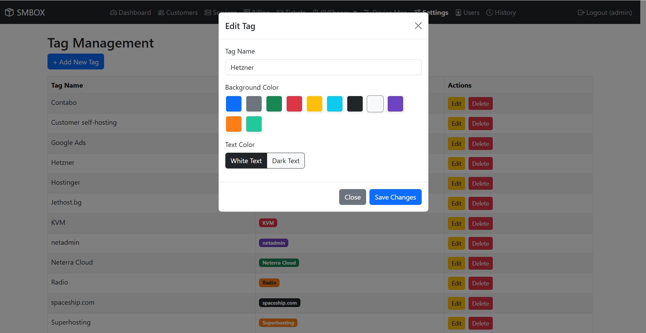Pick the yellow background color swatch
646x333 pixels.
tap(315, 104)
